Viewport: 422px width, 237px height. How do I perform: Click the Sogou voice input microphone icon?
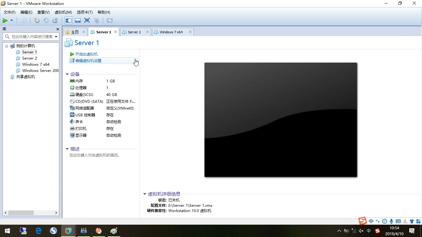391,221
